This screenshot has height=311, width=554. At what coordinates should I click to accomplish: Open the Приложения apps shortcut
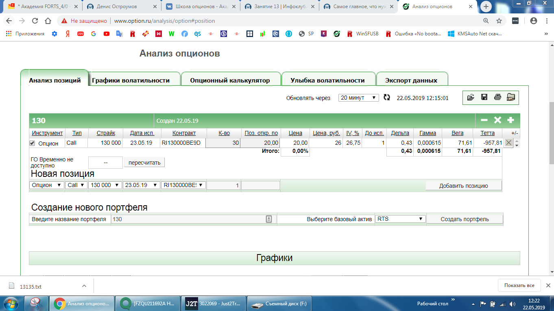coord(25,34)
